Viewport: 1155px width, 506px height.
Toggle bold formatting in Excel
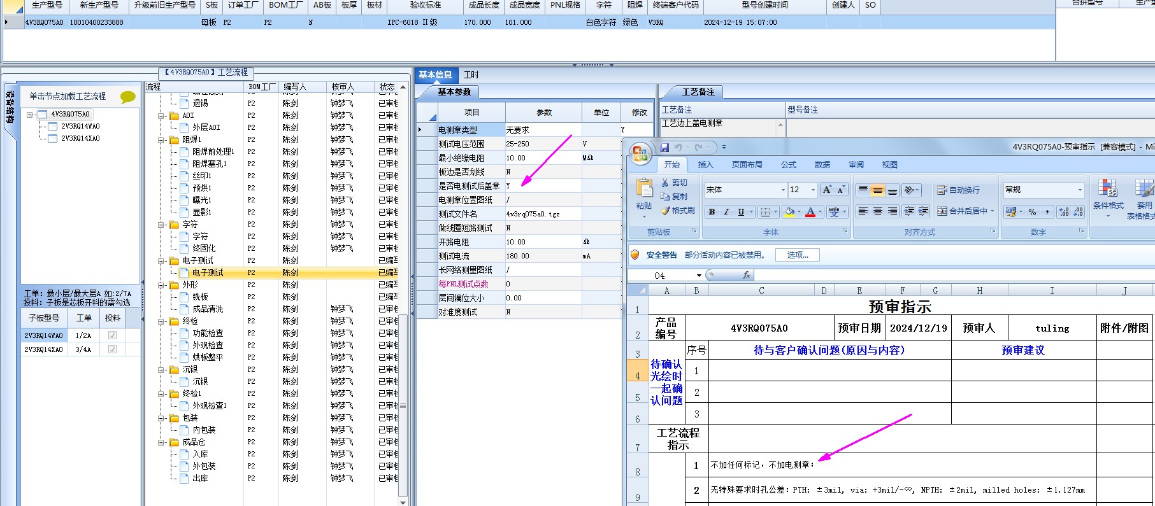pyautogui.click(x=712, y=212)
